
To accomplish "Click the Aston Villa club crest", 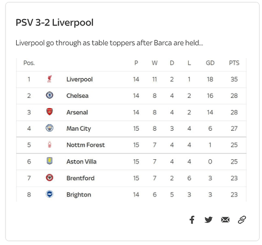I will click(49, 161).
